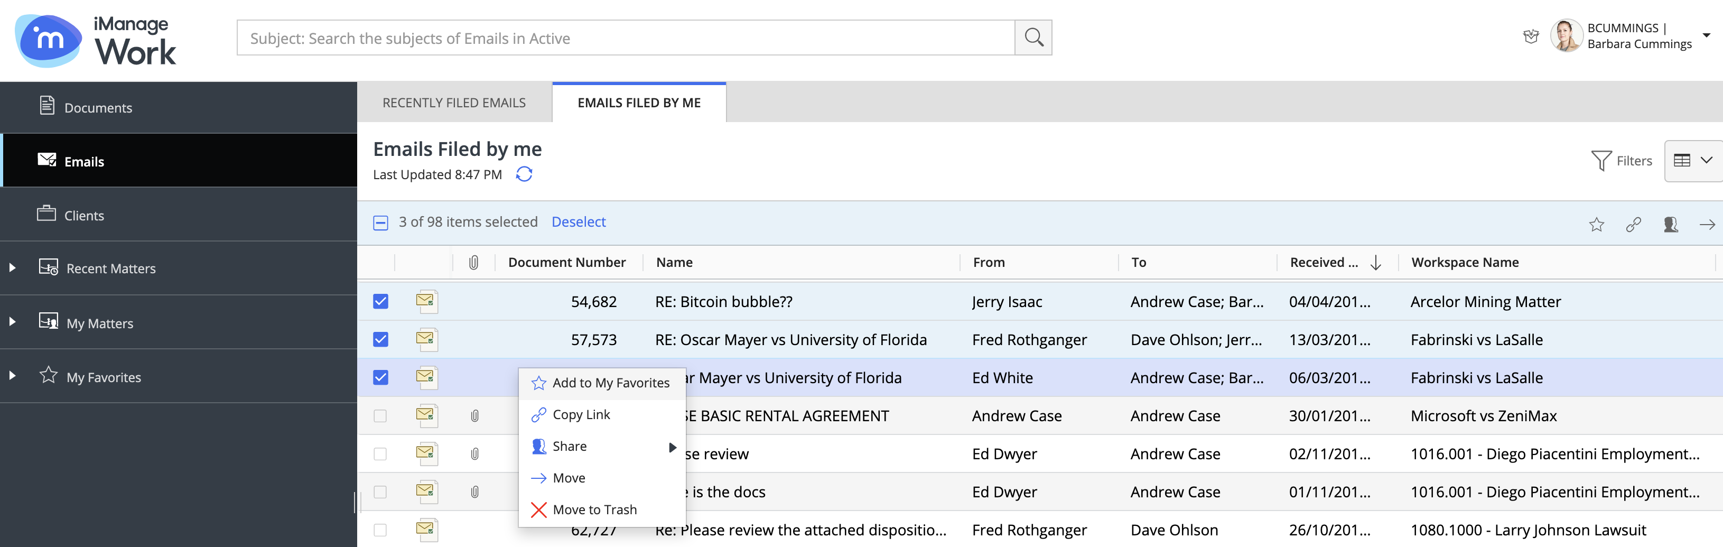The width and height of the screenshot is (1723, 547).
Task: Switch to the Recently Filed Emails tab
Action: (x=453, y=103)
